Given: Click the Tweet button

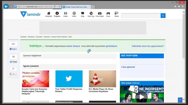Looking at the screenshot, I should pos(13,62).
